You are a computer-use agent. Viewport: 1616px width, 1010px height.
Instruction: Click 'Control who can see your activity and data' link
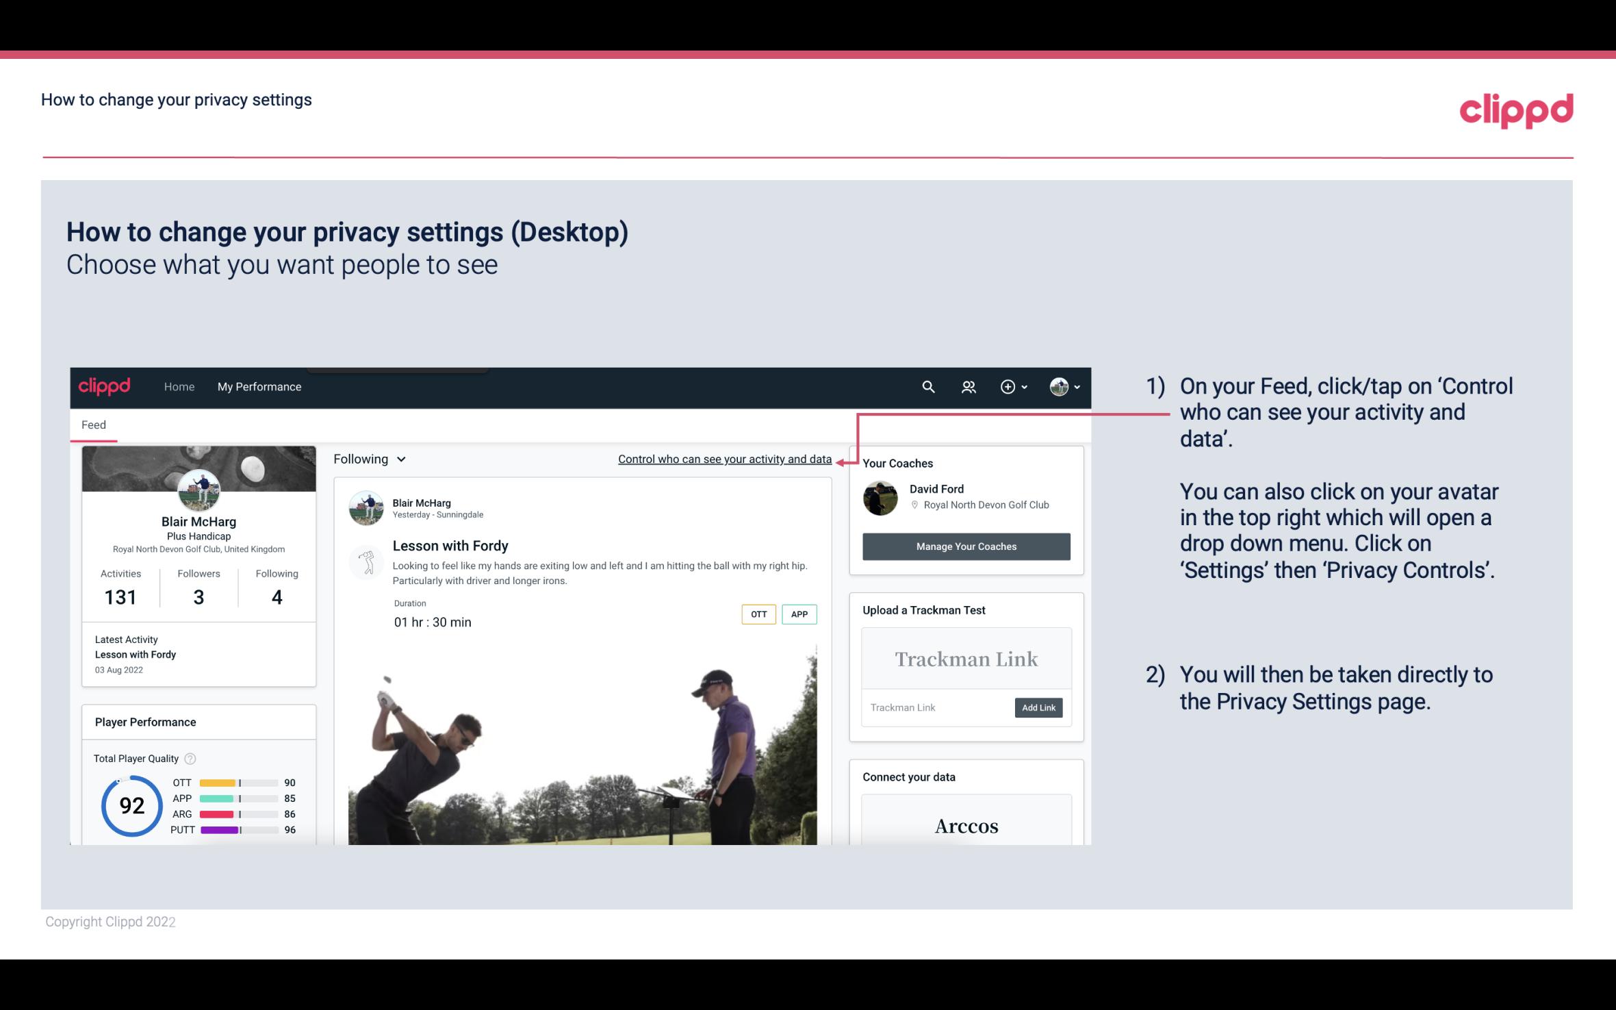coord(724,459)
